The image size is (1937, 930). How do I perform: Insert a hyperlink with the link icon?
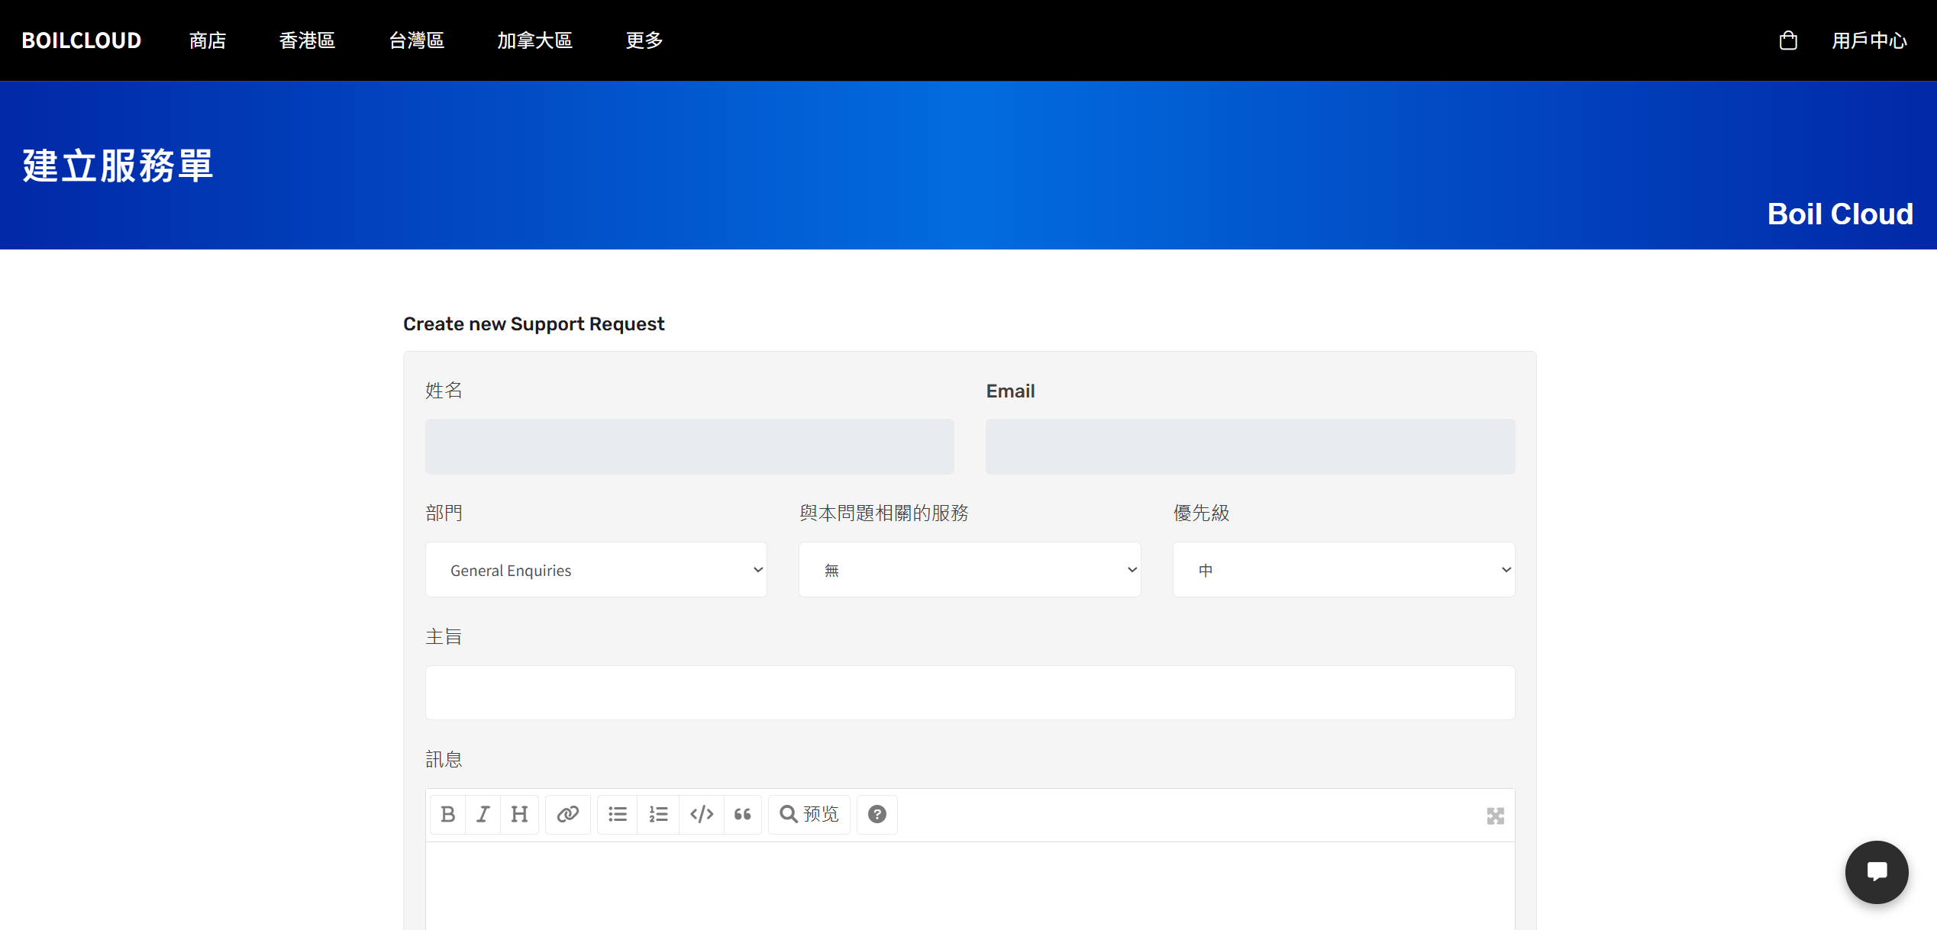click(567, 814)
